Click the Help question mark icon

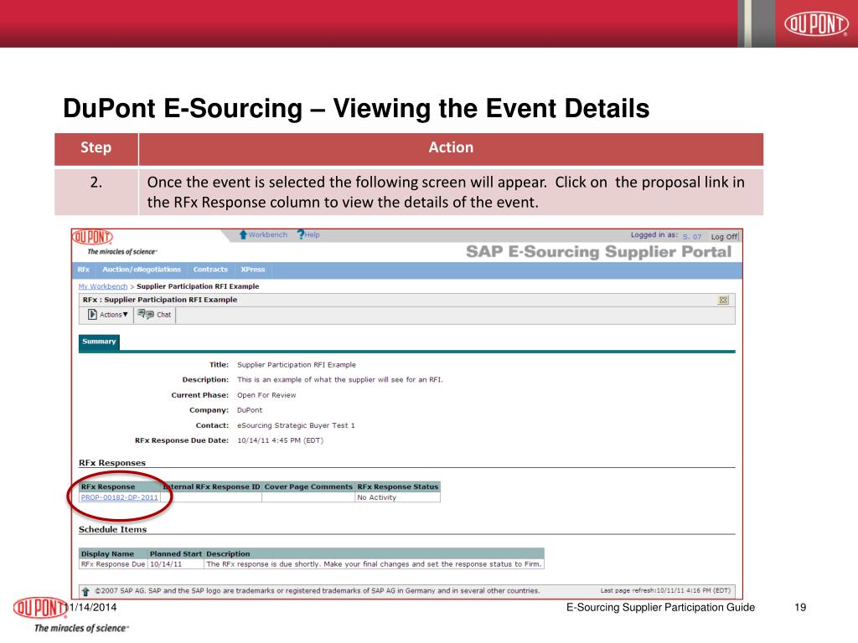pos(301,234)
